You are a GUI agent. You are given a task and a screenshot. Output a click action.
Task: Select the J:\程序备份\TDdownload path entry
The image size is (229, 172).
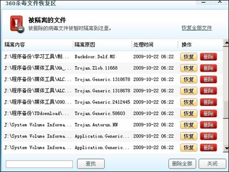pyautogui.click(x=37, y=113)
